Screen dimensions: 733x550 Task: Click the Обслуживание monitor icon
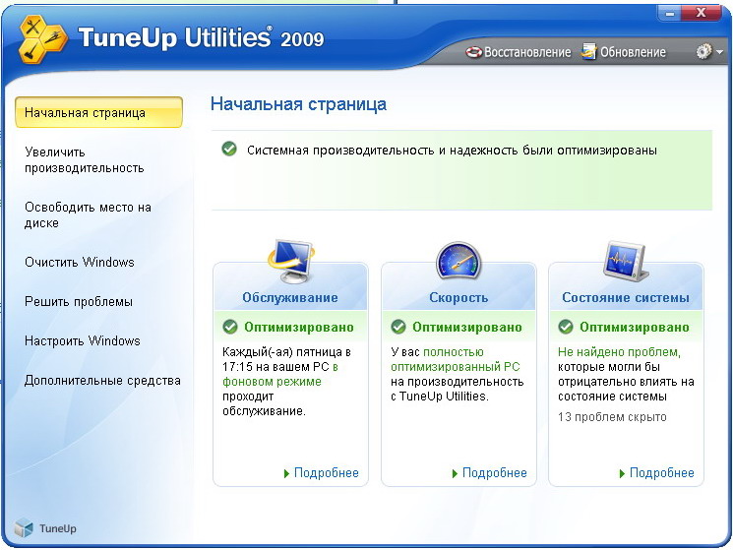tap(291, 262)
